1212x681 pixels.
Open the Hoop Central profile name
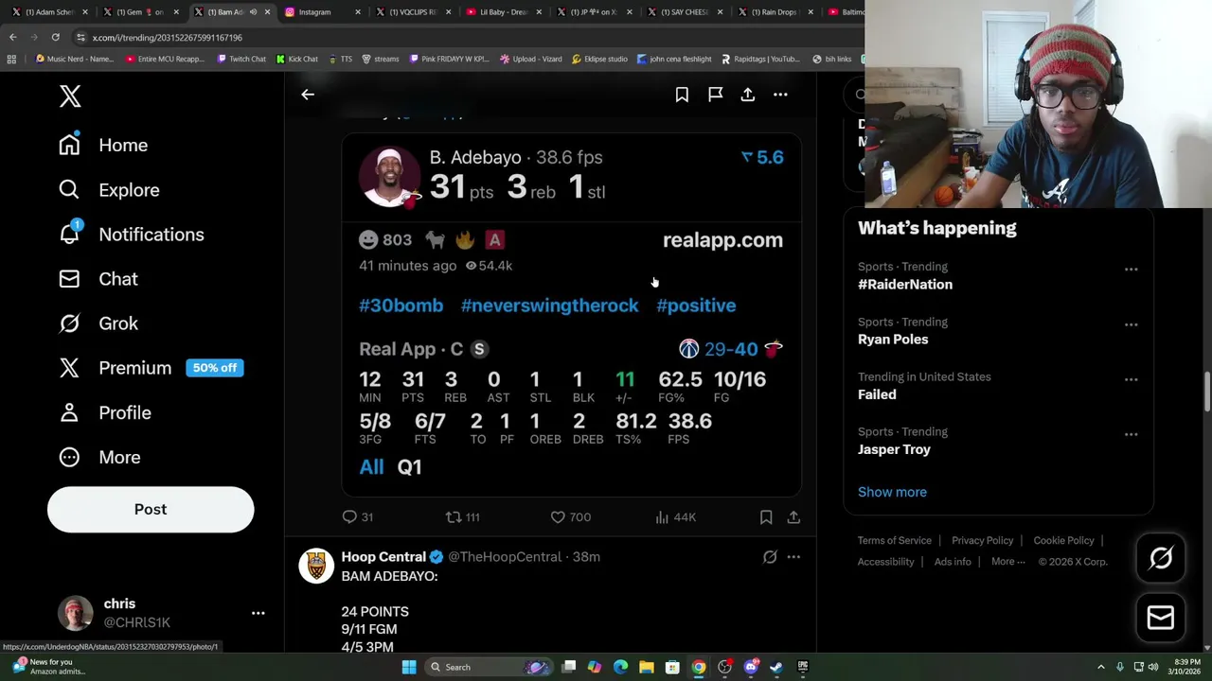(383, 557)
